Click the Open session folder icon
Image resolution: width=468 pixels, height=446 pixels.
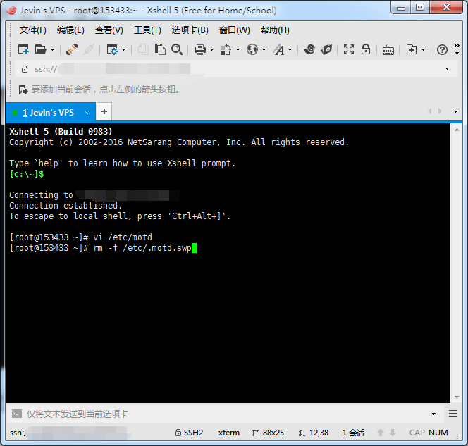41,49
